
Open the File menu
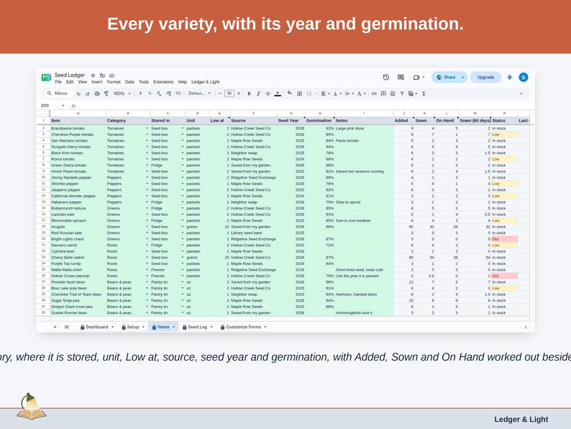pos(58,82)
